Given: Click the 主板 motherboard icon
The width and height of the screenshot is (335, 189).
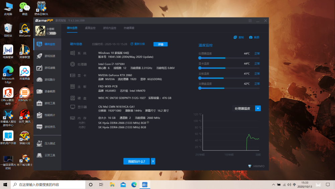Looking at the screenshot, I should (x=73, y=87).
